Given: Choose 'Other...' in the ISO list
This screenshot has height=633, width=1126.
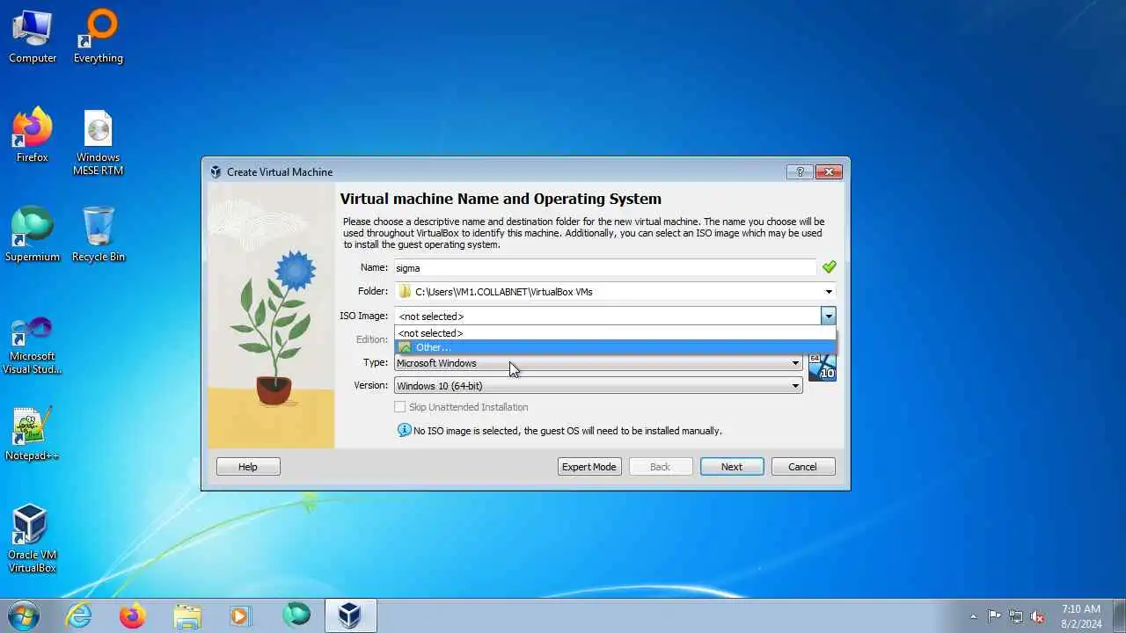Looking at the screenshot, I should click(615, 347).
